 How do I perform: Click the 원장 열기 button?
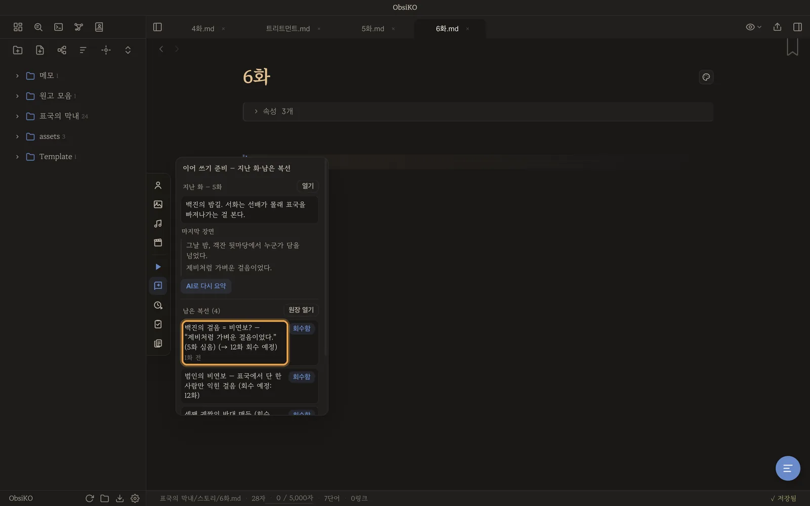tap(301, 310)
